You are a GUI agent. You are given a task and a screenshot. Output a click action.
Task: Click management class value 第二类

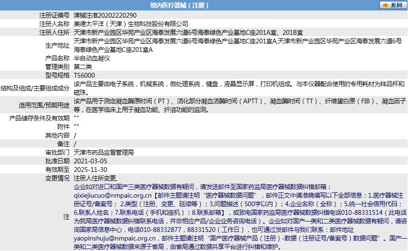(83, 67)
